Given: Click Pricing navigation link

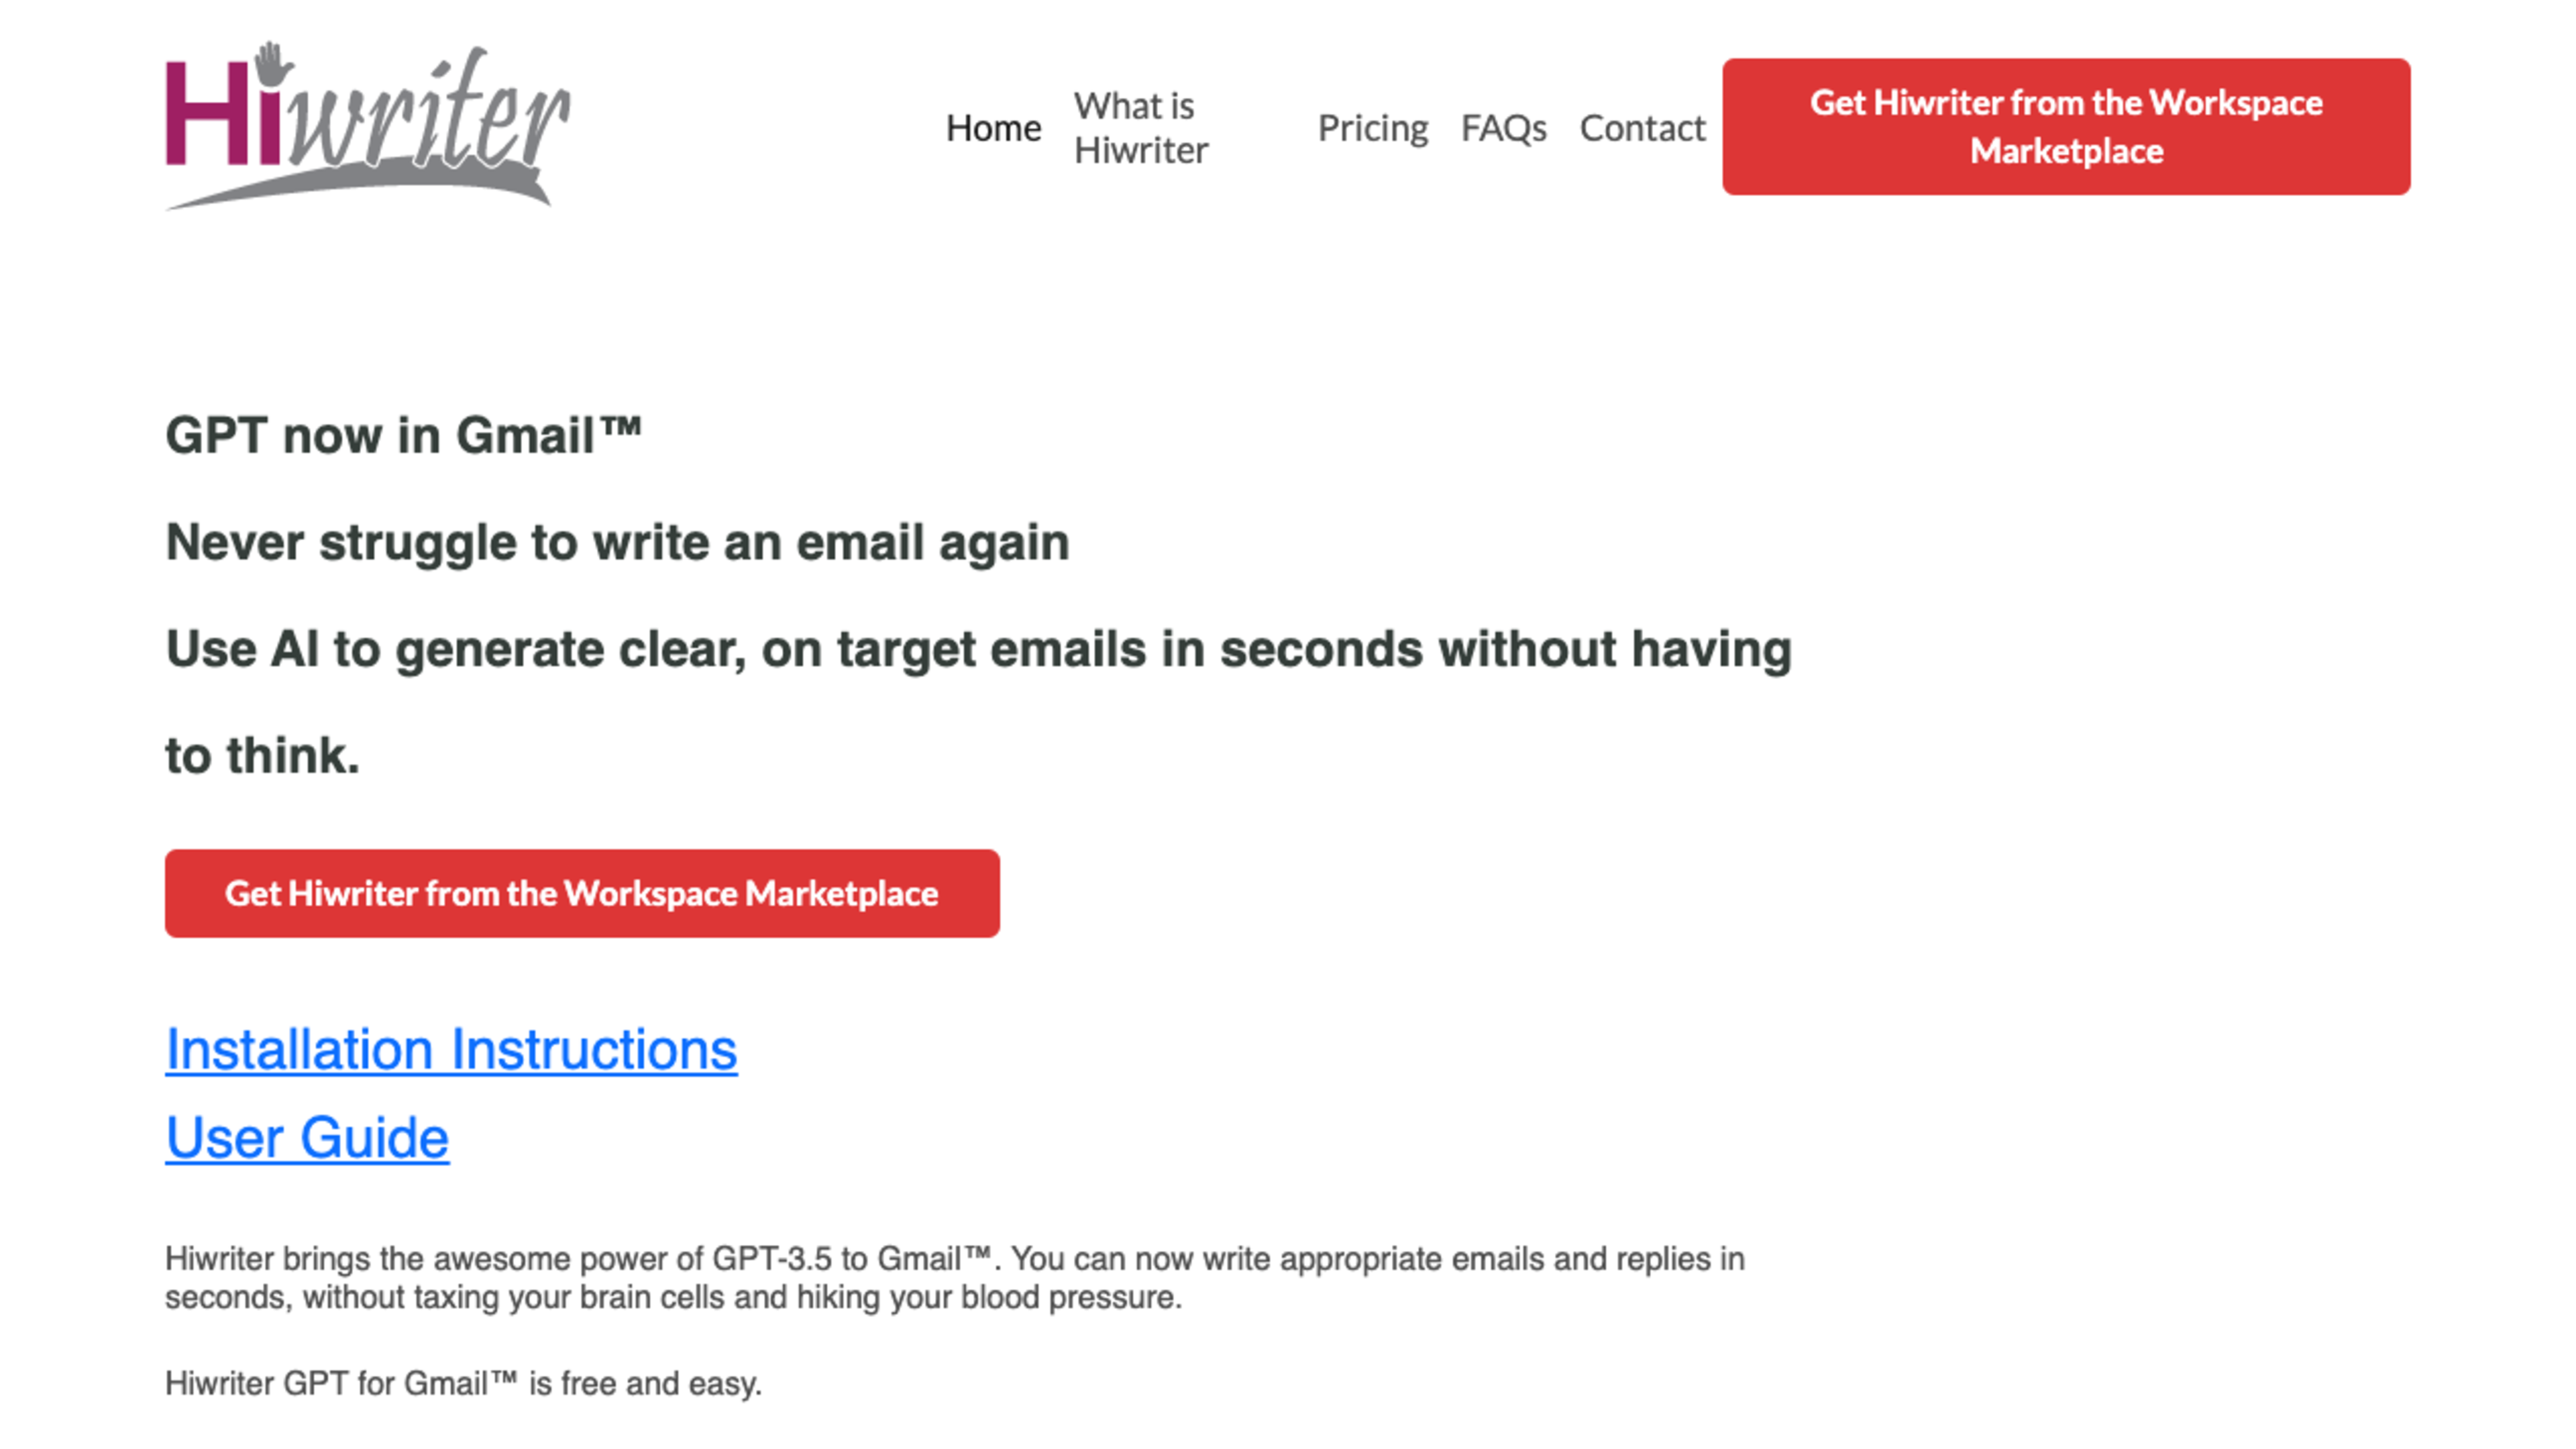Looking at the screenshot, I should [1371, 125].
